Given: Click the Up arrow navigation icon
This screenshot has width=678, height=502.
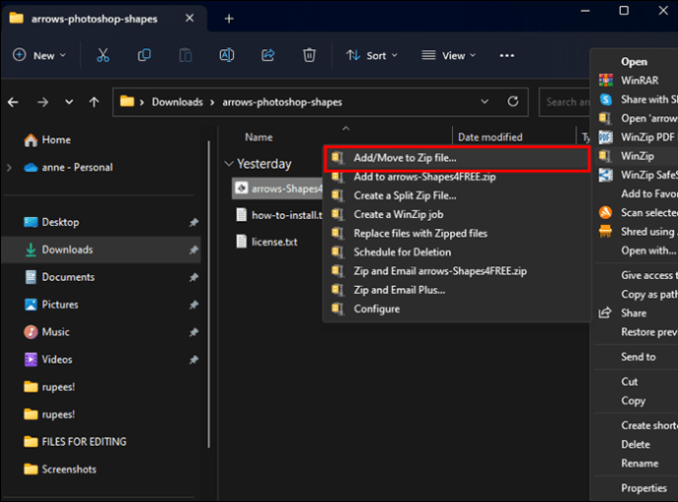Looking at the screenshot, I should pyautogui.click(x=93, y=101).
